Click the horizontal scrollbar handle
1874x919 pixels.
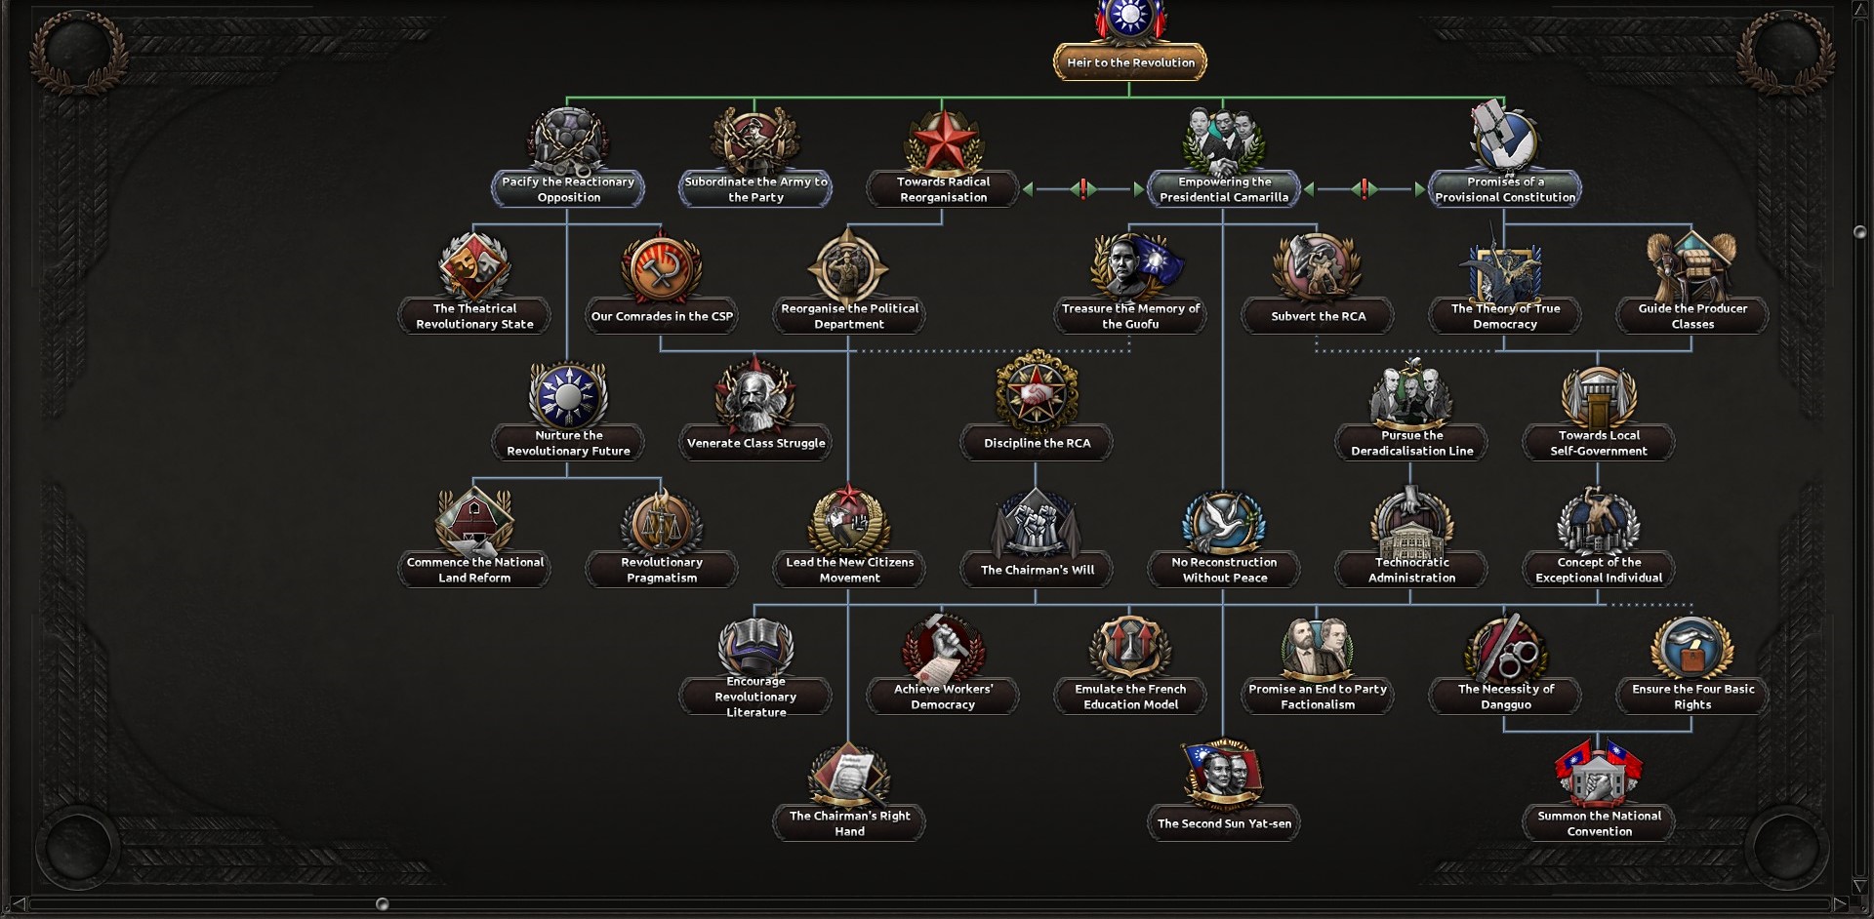pyautogui.click(x=383, y=904)
